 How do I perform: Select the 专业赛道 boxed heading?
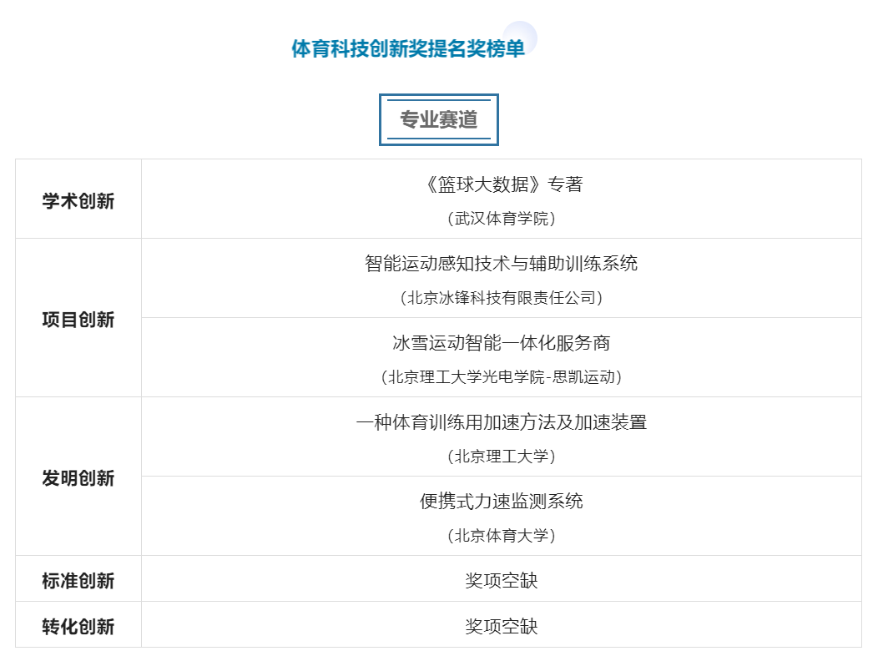438,120
